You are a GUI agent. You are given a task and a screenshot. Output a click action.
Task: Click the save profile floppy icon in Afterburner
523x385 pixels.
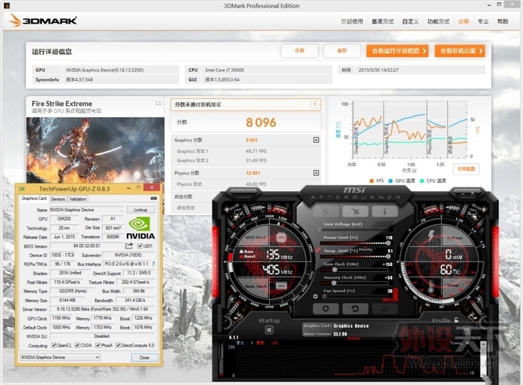tap(466, 330)
